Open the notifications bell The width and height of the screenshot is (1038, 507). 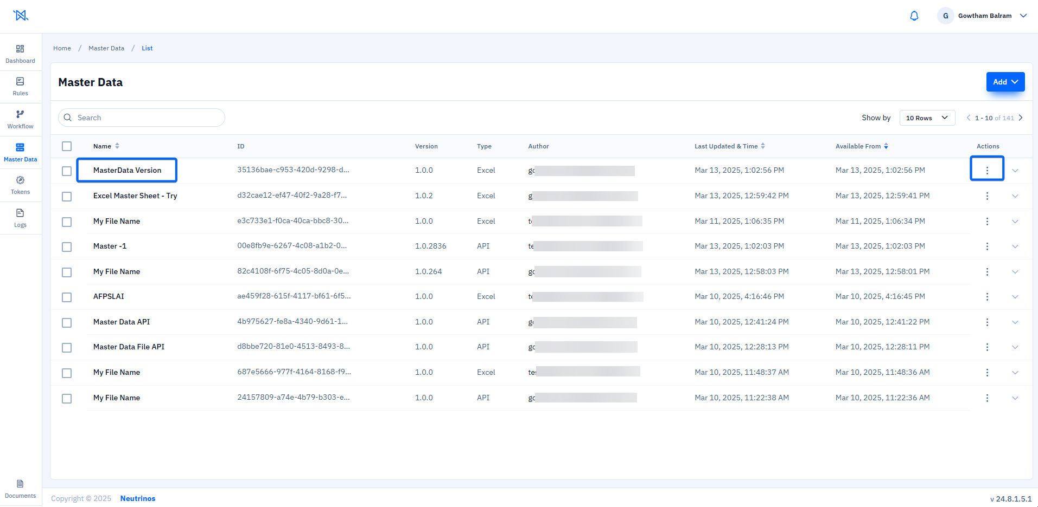[914, 16]
